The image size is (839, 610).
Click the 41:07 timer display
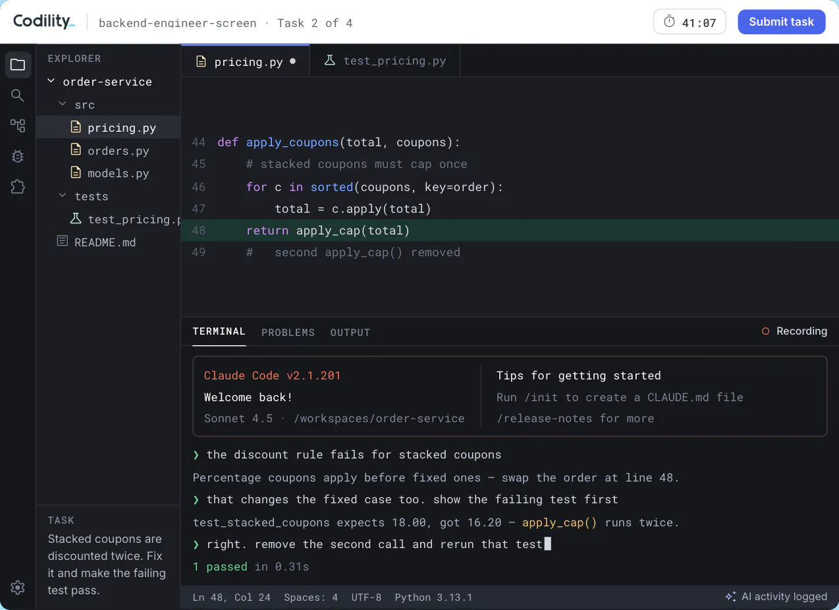pos(690,22)
